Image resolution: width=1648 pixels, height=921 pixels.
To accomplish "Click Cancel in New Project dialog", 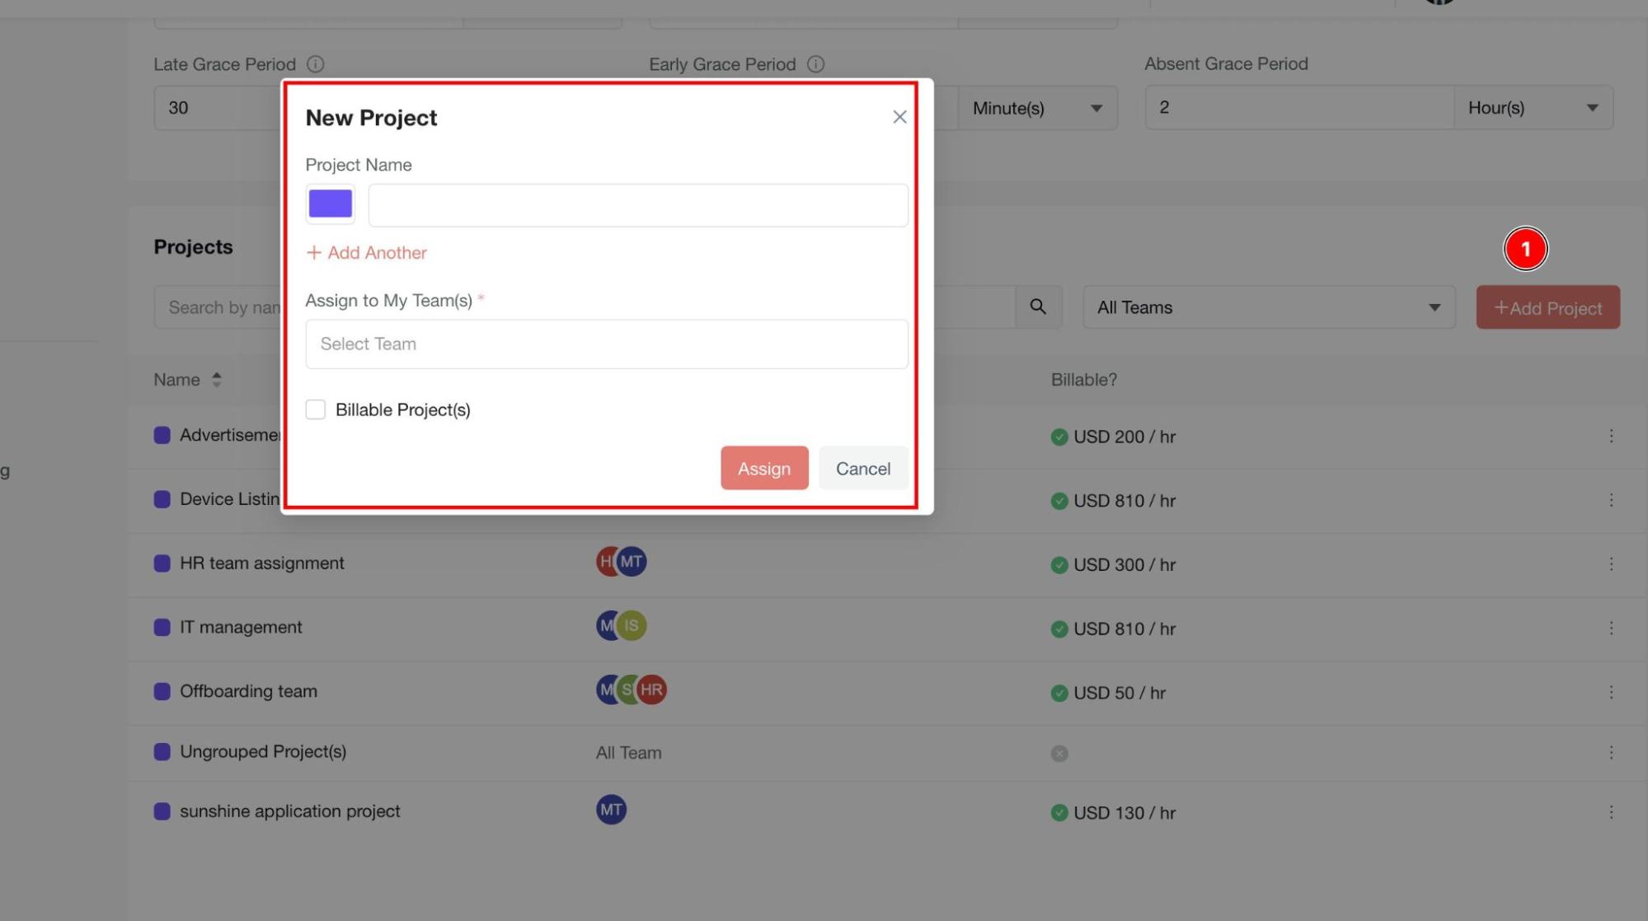I will coord(862,468).
